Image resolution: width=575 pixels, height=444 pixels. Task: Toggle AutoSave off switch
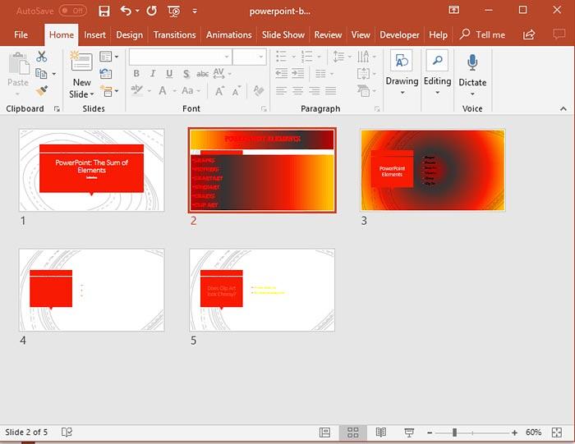(x=72, y=11)
